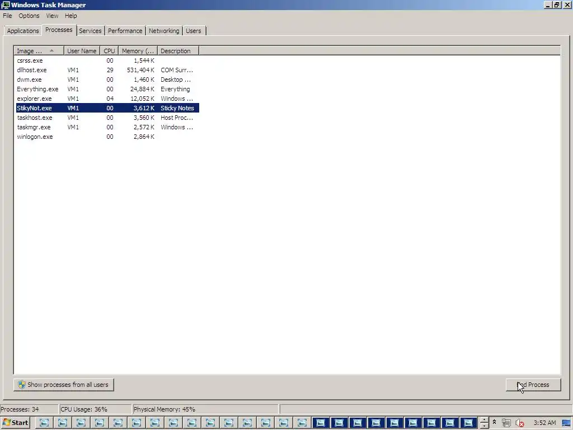Open the Options menu

tap(29, 16)
